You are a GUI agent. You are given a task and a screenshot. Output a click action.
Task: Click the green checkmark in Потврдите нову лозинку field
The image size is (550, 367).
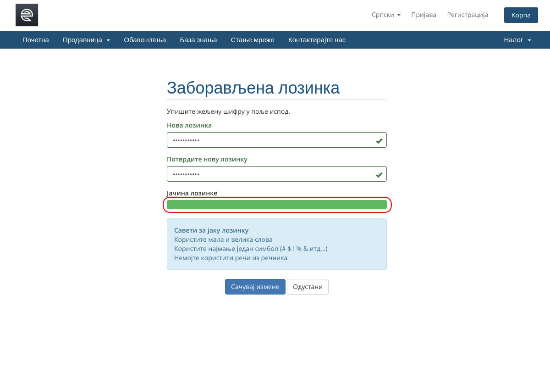point(379,175)
